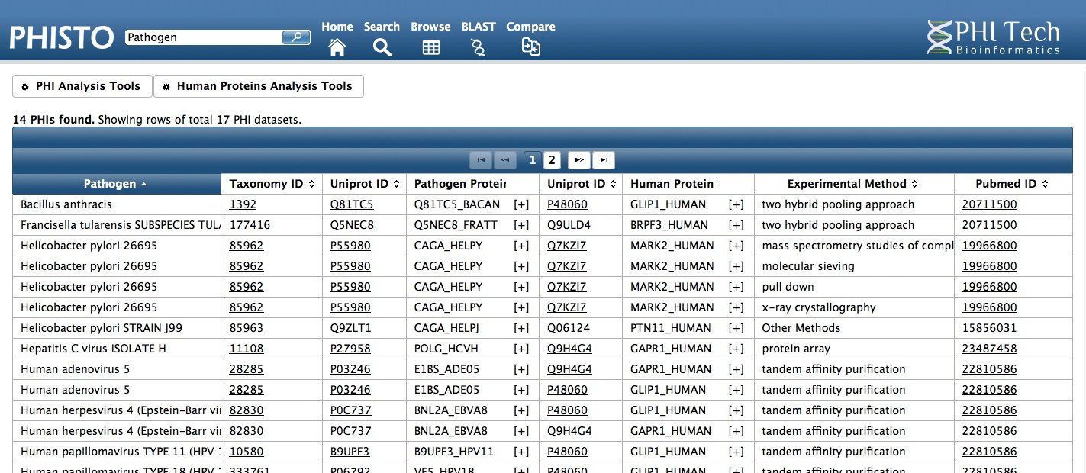Screen dimensions: 1086x473
Task: Toggle sorting on Taxonomy ID column
Action: point(271,183)
